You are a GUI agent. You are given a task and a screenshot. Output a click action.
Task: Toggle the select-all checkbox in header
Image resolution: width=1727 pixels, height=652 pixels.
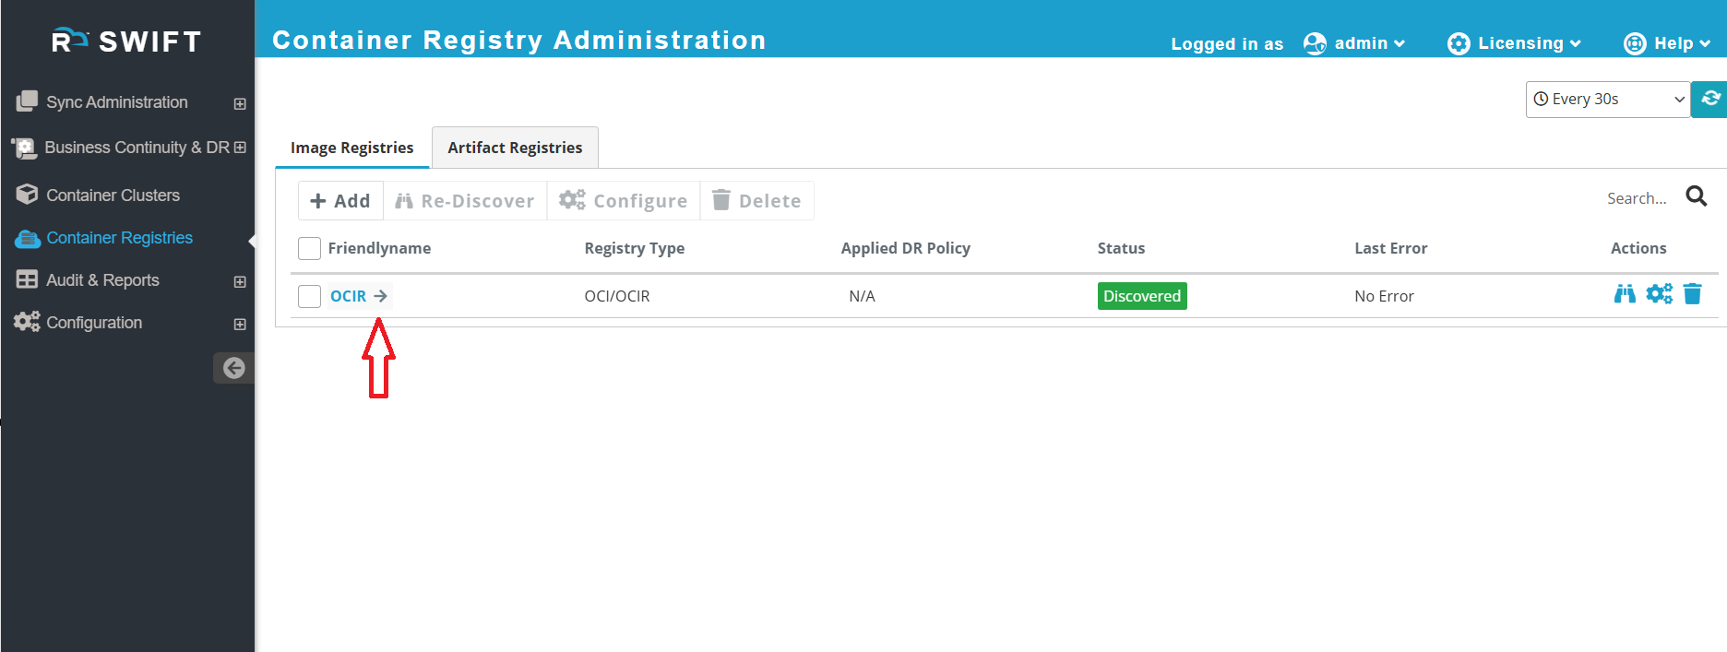[309, 248]
